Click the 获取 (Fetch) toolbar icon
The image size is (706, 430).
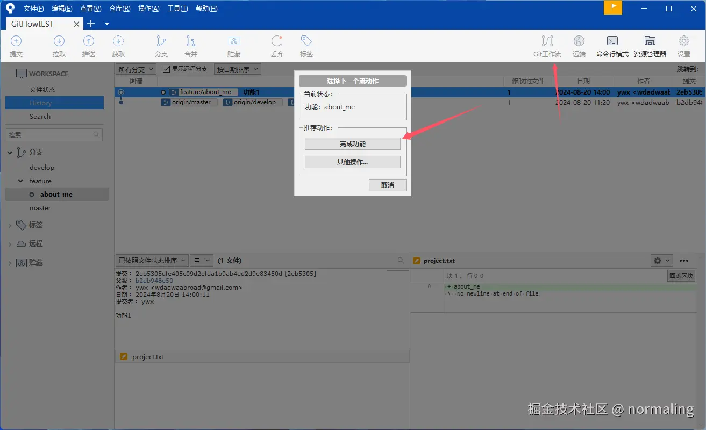click(x=118, y=41)
